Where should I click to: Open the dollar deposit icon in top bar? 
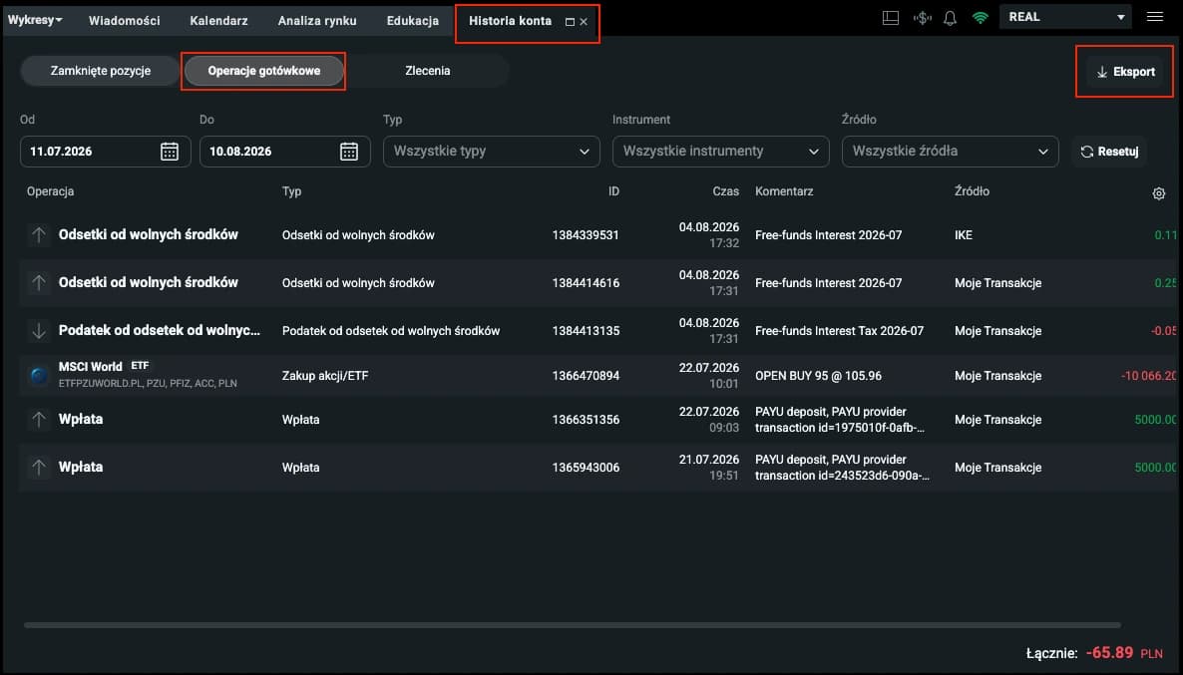click(922, 17)
